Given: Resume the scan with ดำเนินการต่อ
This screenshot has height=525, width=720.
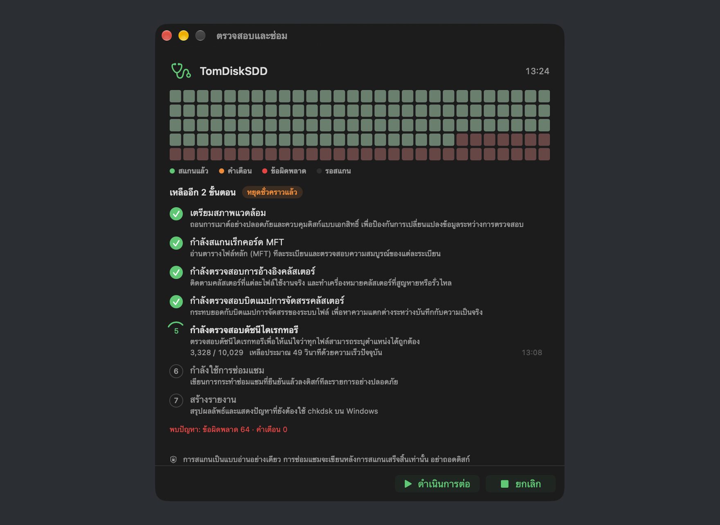Looking at the screenshot, I should pos(437,484).
